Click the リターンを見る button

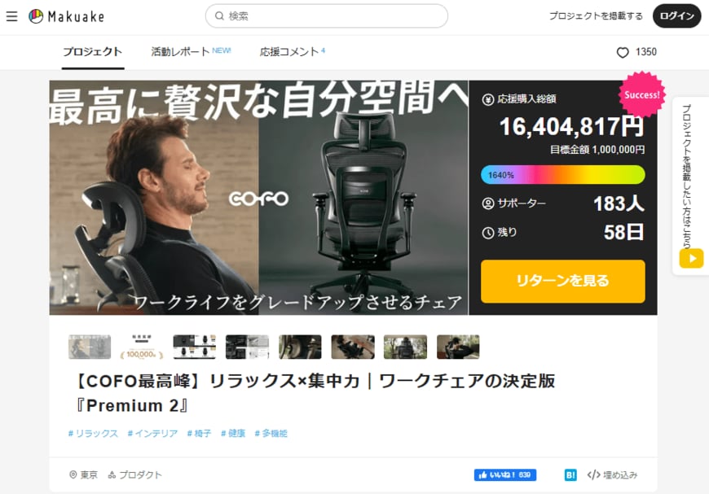[562, 281]
